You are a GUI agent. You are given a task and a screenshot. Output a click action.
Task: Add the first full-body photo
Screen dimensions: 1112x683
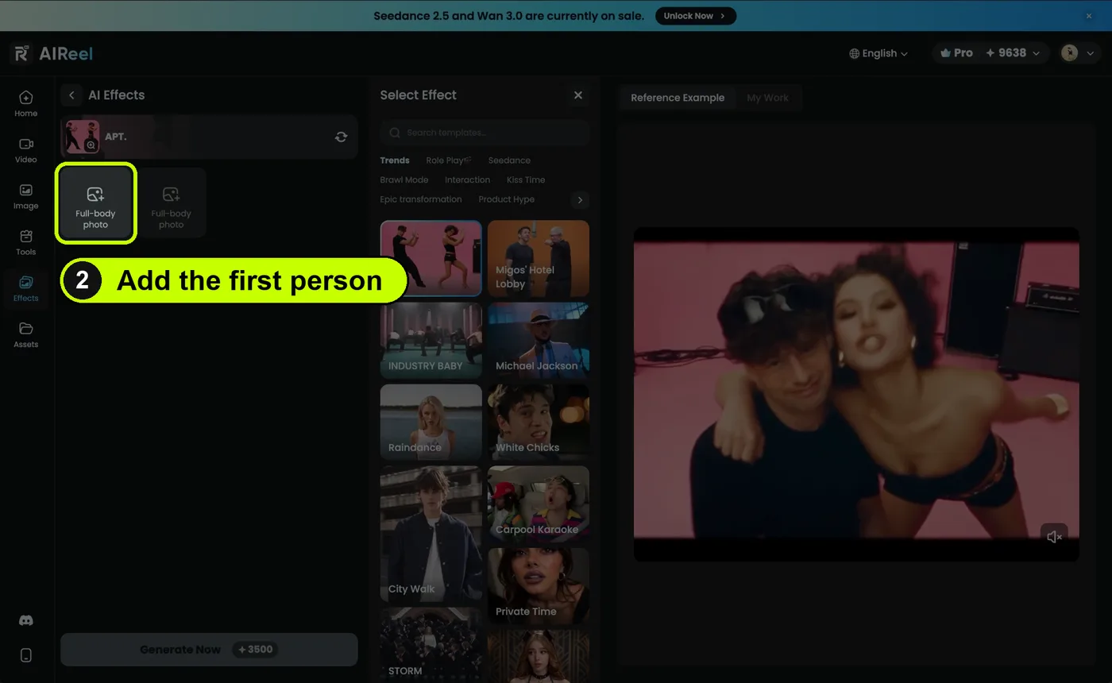(95, 203)
